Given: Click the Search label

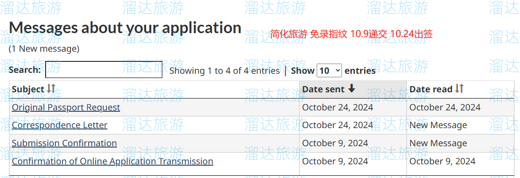Looking at the screenshot, I should [x=25, y=70].
